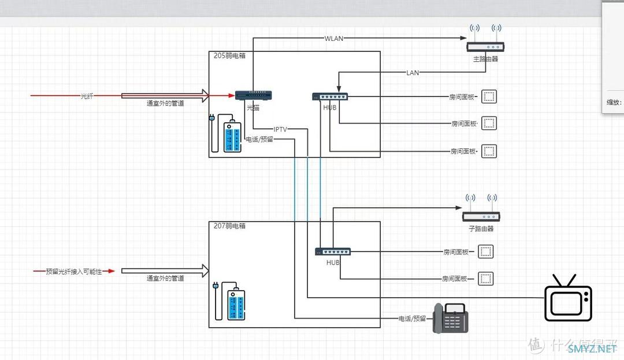Select 电话/预留 label beside the telephone
This screenshot has height=360, width=624.
tap(413, 318)
